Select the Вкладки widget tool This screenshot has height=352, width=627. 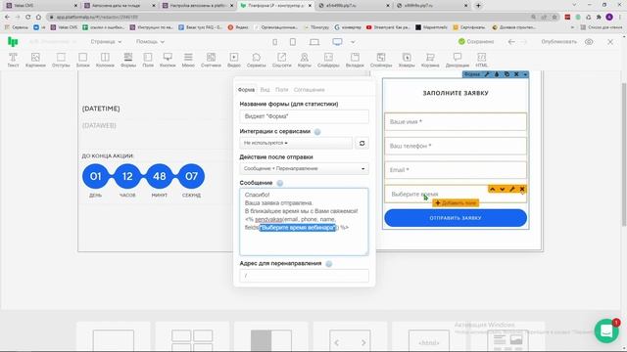pos(355,60)
